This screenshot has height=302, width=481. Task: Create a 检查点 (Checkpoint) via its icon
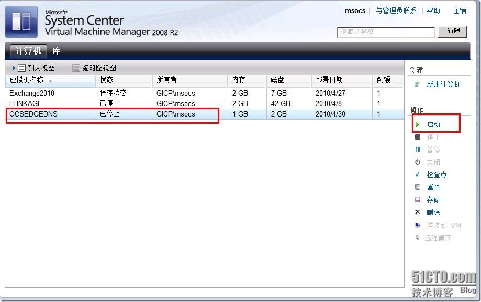(x=417, y=175)
